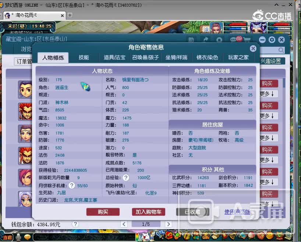Click the name 锅里有面汤つ
The image size is (301, 242).
(135, 80)
